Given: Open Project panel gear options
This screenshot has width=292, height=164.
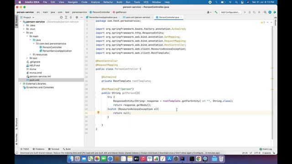Looking at the screenshot, I should pyautogui.click(x=77, y=17).
